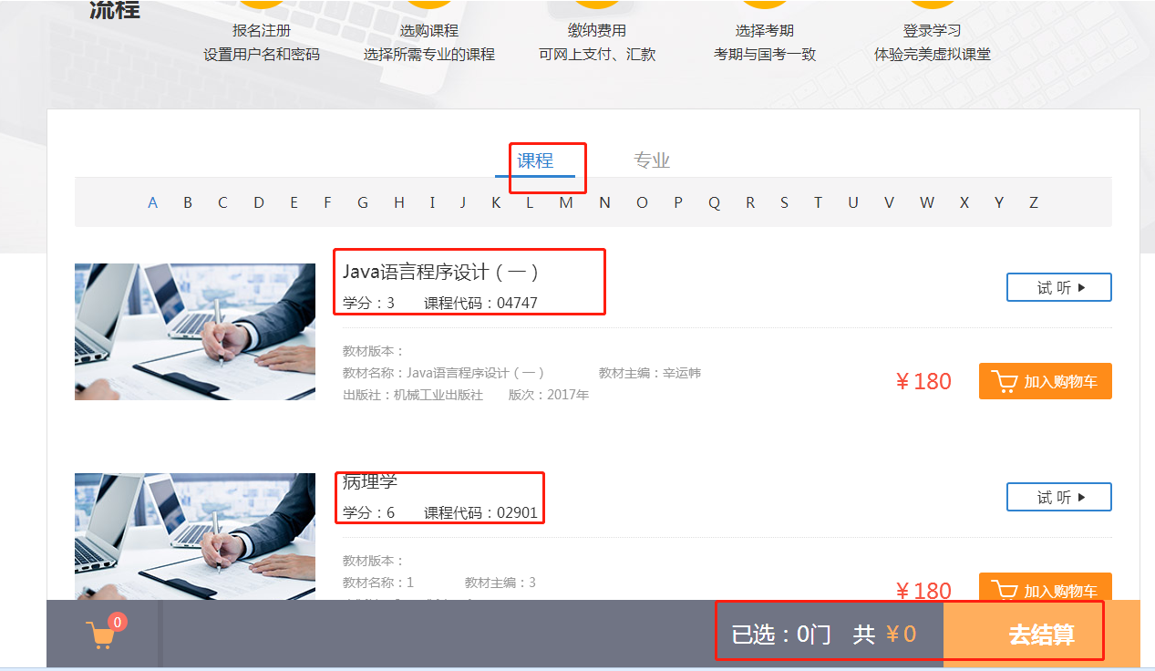The height and width of the screenshot is (671, 1155).
Task: Filter courses by letter A
Action: pos(152,202)
